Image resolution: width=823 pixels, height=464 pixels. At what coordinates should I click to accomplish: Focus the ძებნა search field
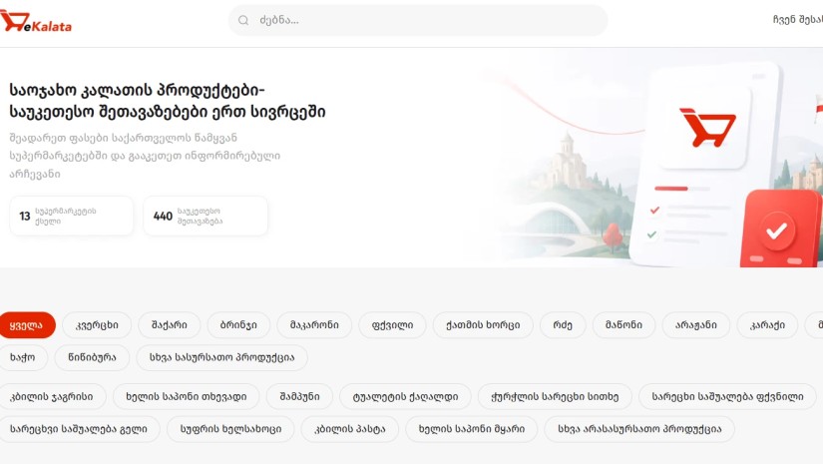(418, 21)
